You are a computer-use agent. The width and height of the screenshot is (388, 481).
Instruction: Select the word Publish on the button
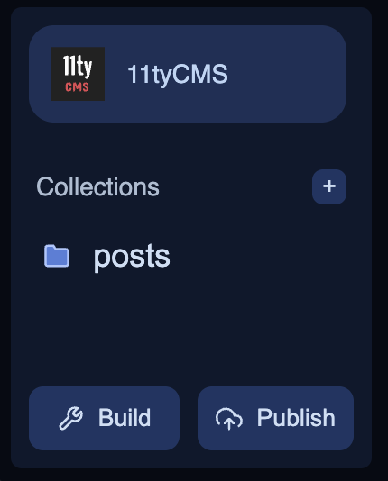click(296, 418)
